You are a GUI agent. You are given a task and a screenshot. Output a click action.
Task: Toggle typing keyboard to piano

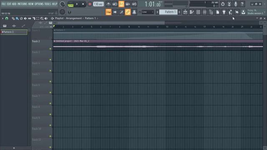point(108,12)
